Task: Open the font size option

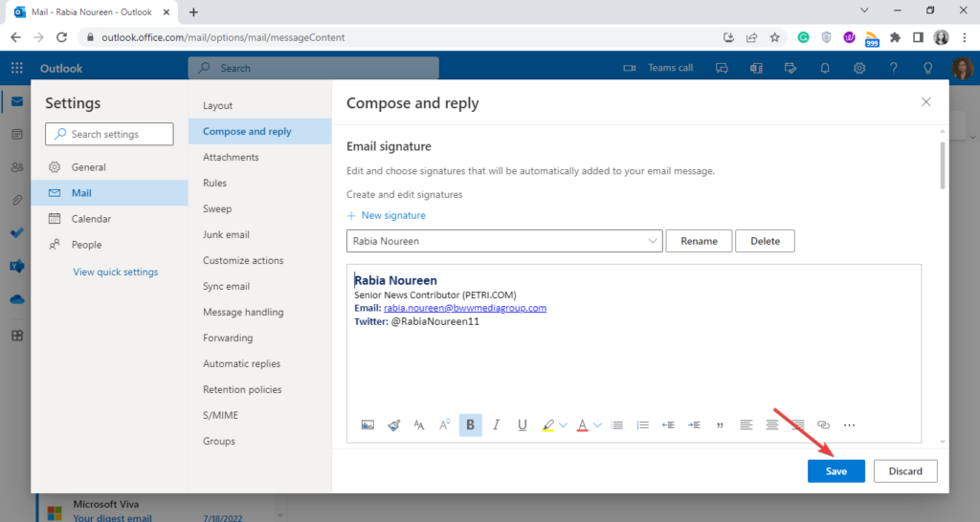Action: pyautogui.click(x=419, y=425)
